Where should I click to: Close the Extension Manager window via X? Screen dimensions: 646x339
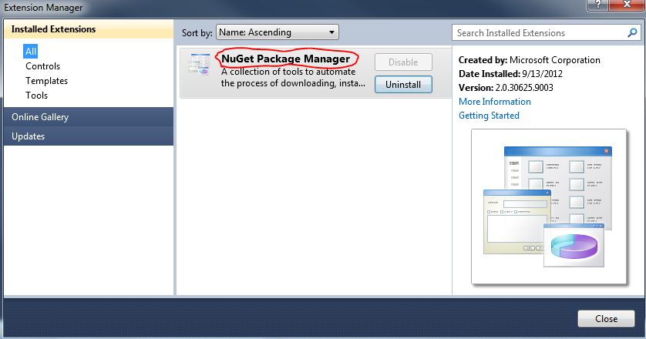coord(627,5)
